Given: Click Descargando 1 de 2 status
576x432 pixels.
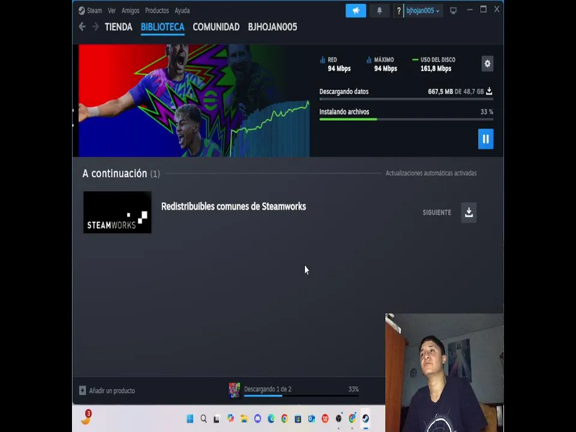Looking at the screenshot, I should [x=268, y=389].
